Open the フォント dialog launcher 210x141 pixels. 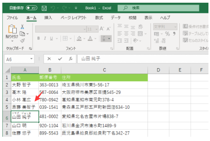pos(111,49)
